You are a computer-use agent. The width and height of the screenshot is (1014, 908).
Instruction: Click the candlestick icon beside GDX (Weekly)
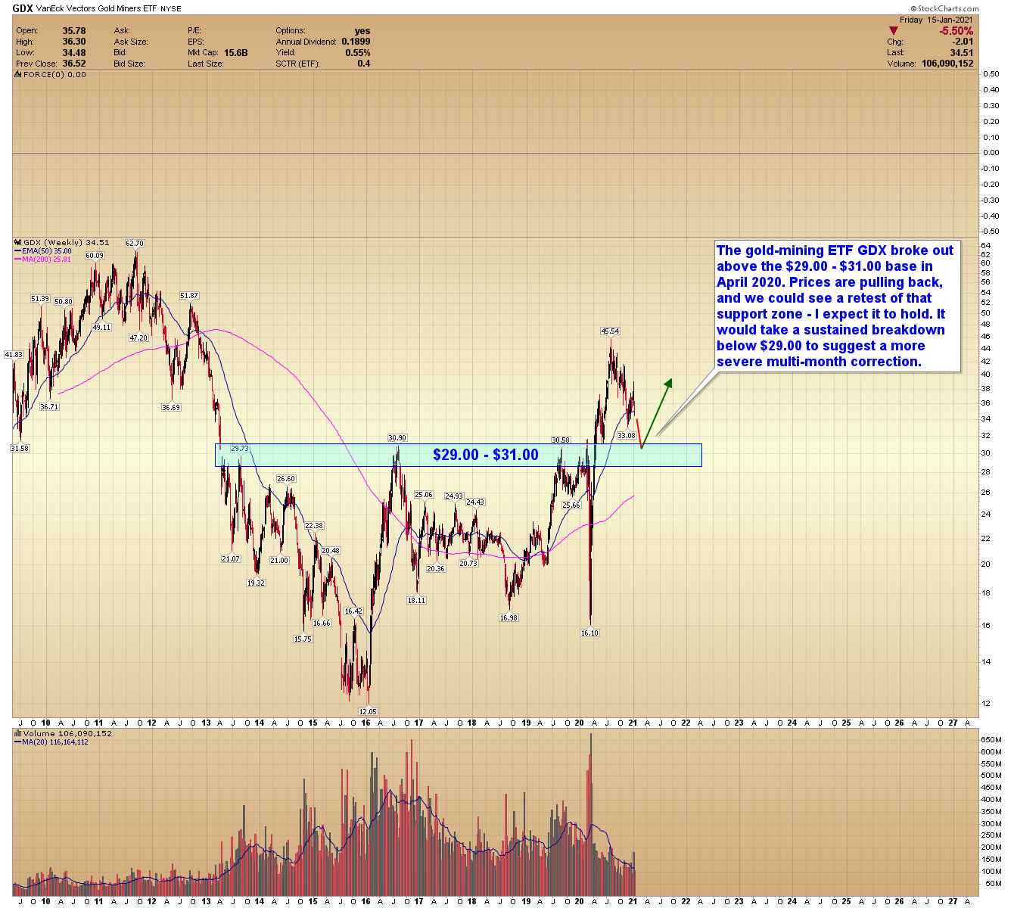(x=18, y=243)
